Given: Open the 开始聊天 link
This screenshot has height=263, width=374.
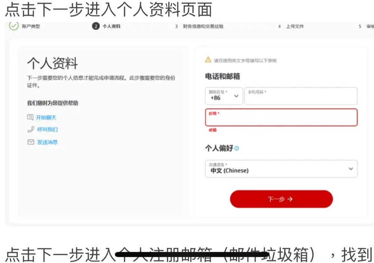Looking at the screenshot, I should [46, 118].
